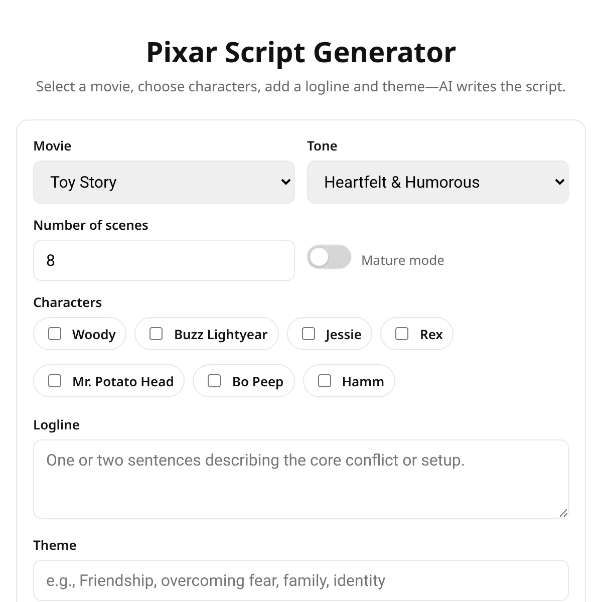
Task: Click the Logline textarea resize handle
Action: (563, 513)
